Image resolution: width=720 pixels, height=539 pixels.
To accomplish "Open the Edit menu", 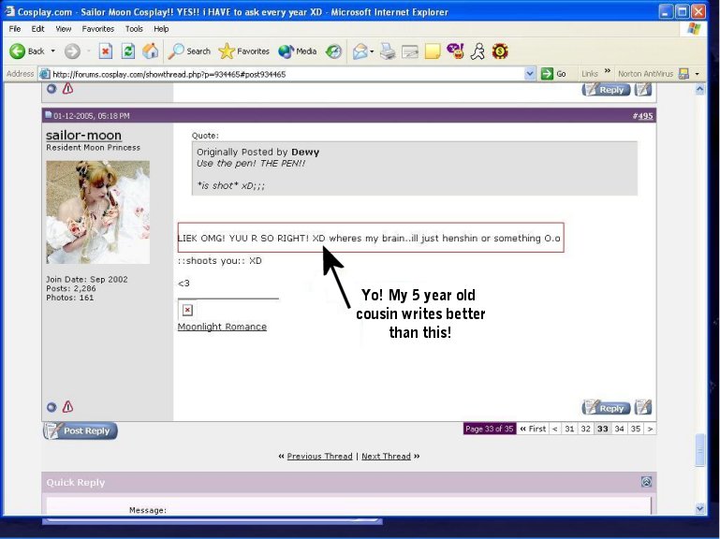I will [37, 28].
